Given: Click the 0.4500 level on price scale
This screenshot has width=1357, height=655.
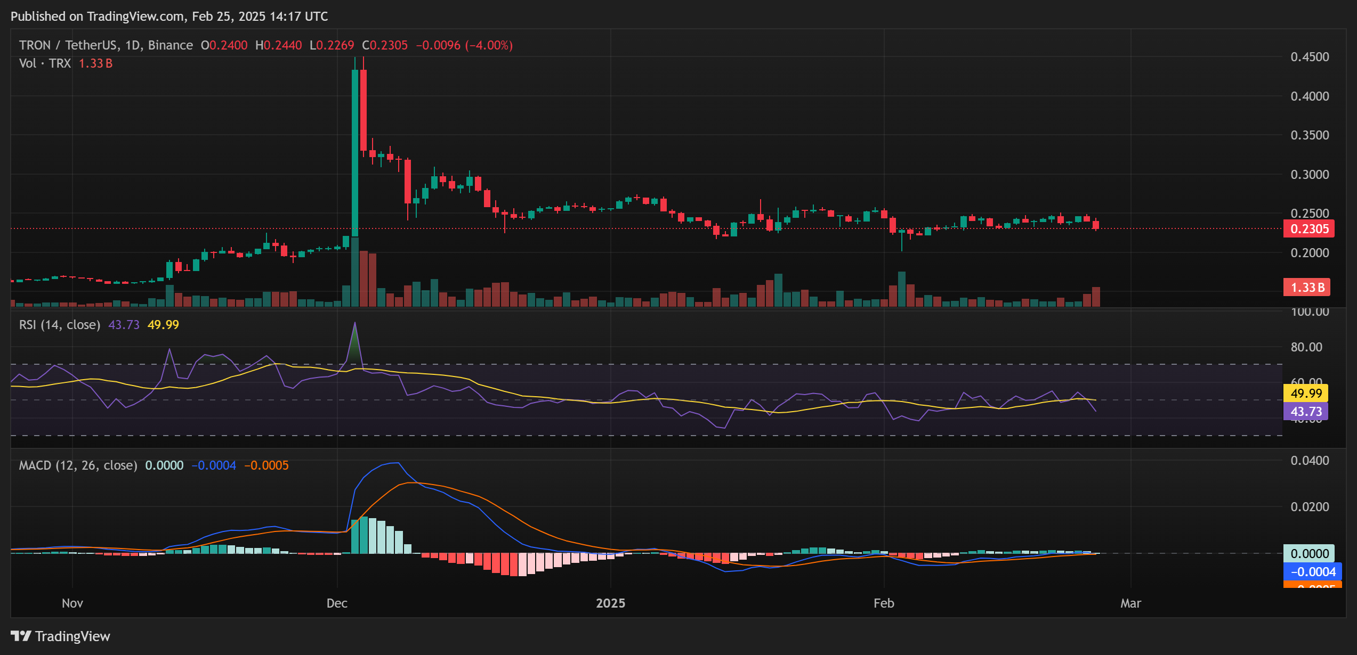Looking at the screenshot, I should point(1310,57).
